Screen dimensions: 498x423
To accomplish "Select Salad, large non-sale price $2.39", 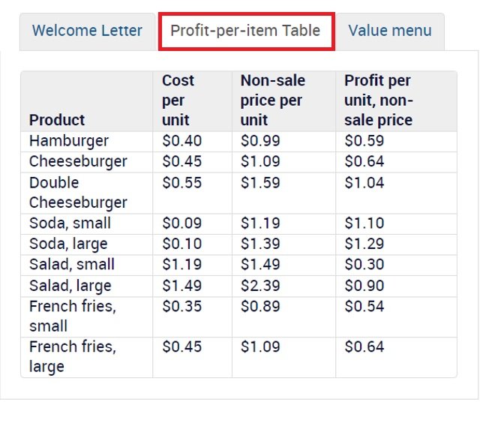I will pyautogui.click(x=260, y=285).
